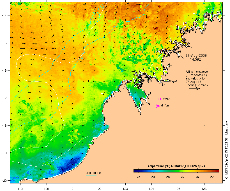Click the latitude axis label -20
The image size is (230, 191).
click(x=4, y=180)
